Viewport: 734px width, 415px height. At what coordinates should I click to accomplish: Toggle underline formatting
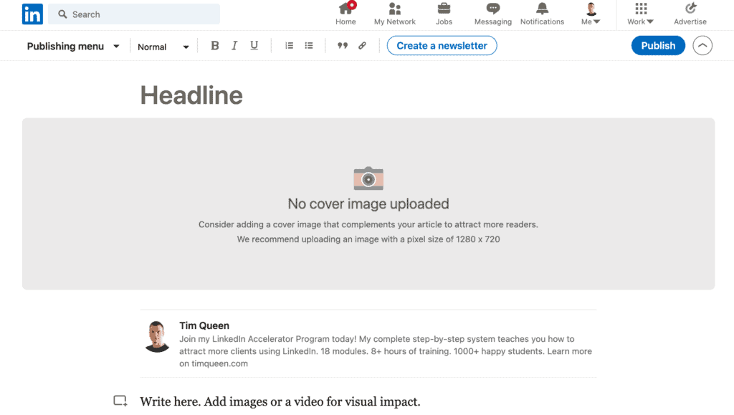pyautogui.click(x=254, y=46)
